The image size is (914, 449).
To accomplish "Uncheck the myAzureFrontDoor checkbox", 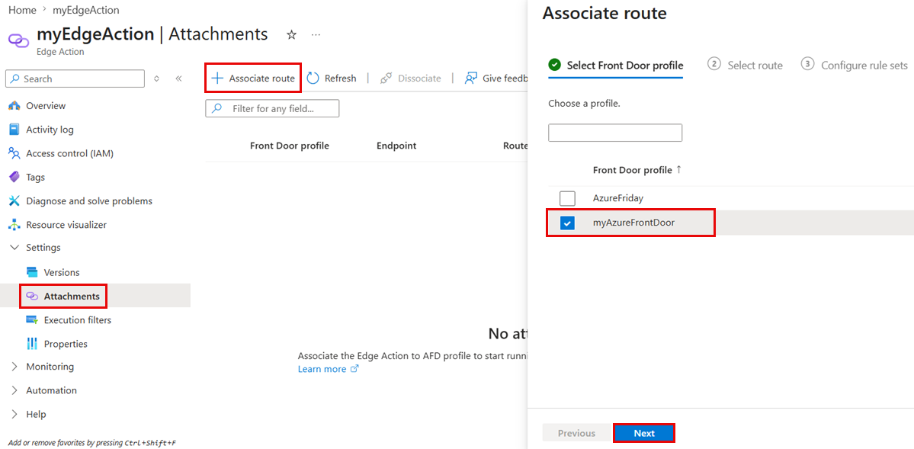I will tap(567, 223).
